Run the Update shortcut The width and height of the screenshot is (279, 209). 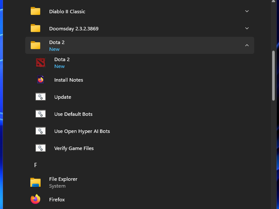click(63, 97)
